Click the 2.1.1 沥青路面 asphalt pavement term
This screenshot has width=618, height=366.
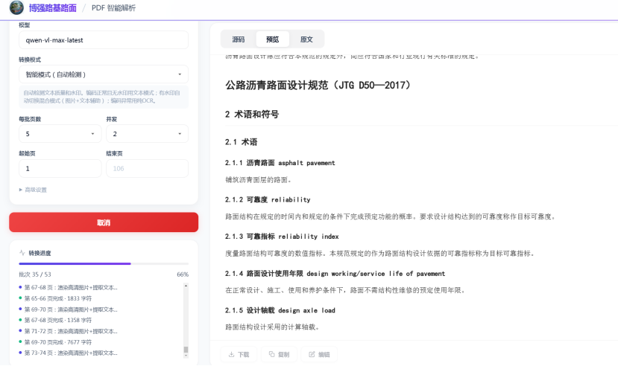[x=280, y=163]
